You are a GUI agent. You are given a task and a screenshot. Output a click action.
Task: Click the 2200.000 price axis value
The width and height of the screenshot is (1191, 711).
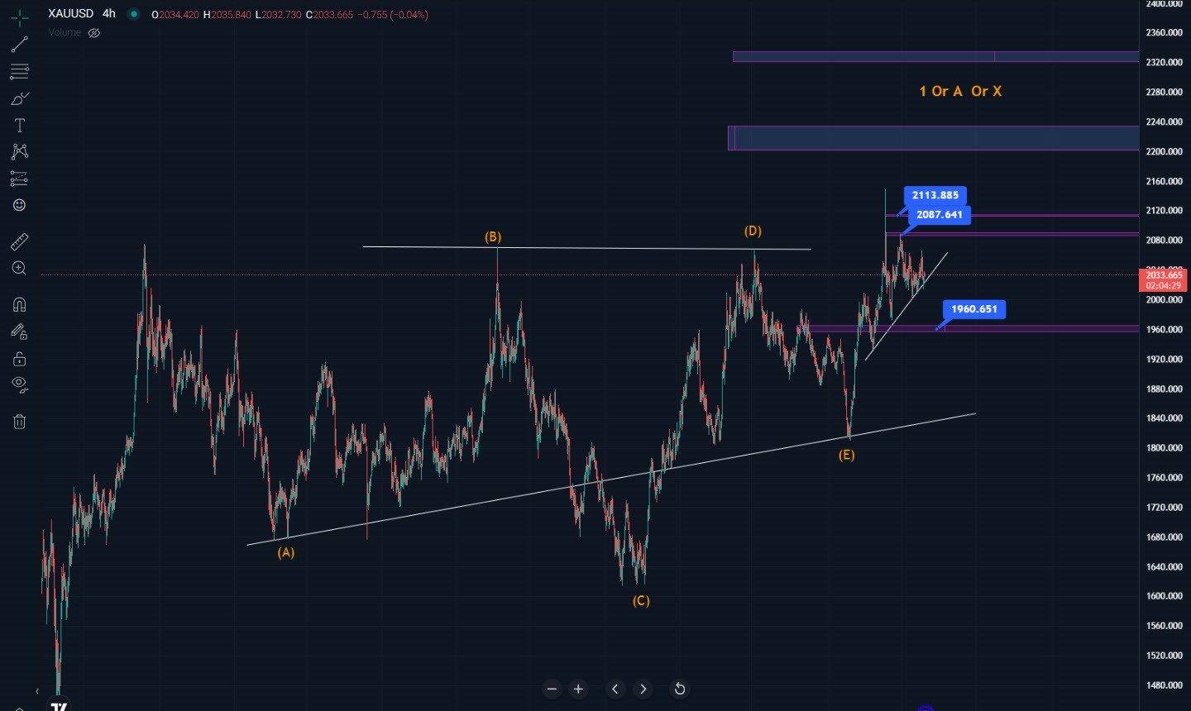(x=1164, y=151)
